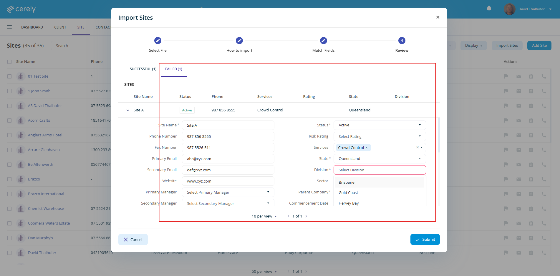The height and width of the screenshot is (276, 560).
Task: Open the DASHBOARD navigation tab
Action: point(32,27)
